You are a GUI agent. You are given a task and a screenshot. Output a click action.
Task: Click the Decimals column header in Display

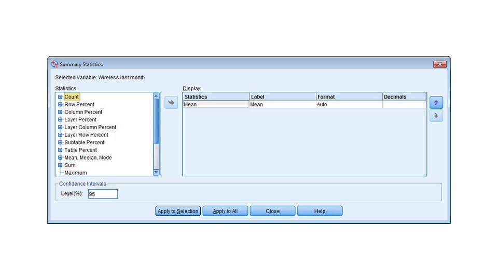[404, 97]
